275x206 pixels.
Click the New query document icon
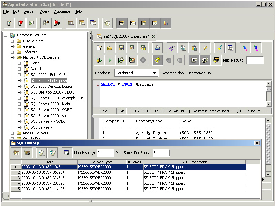coord(99,48)
